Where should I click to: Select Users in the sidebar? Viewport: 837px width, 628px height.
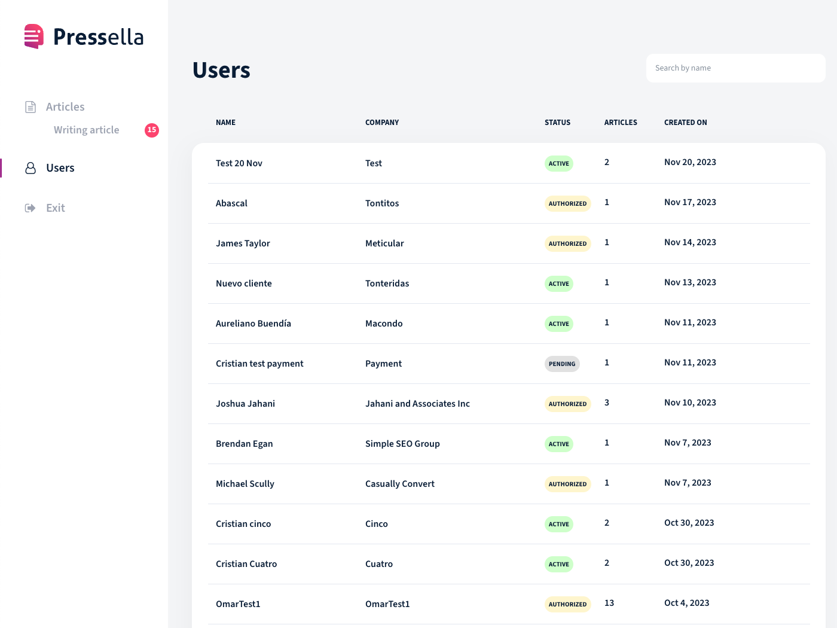tap(60, 168)
